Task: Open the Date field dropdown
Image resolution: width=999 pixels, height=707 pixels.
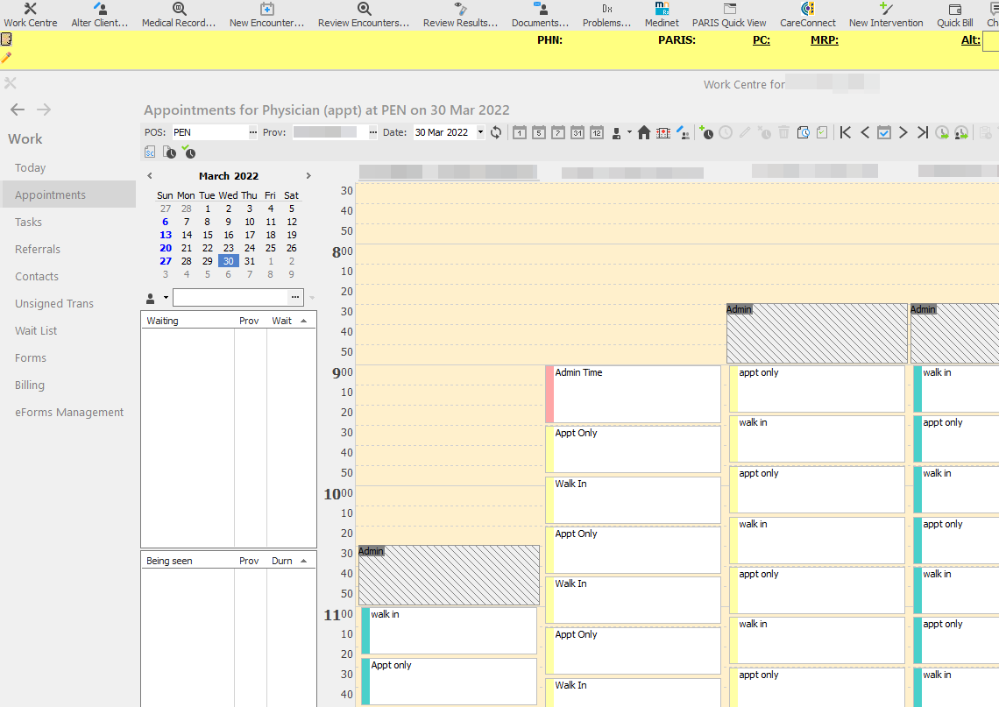Action: [478, 132]
